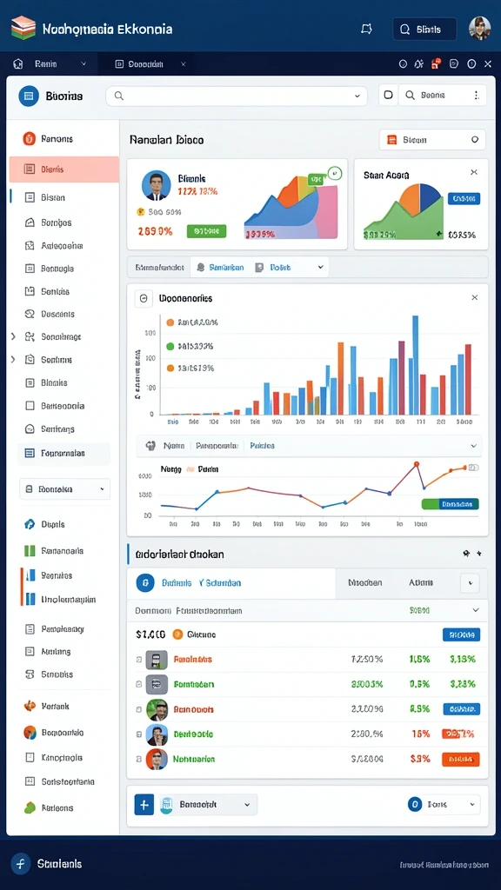
Task: Click the profile avatar in the first card
Action: 156,186
